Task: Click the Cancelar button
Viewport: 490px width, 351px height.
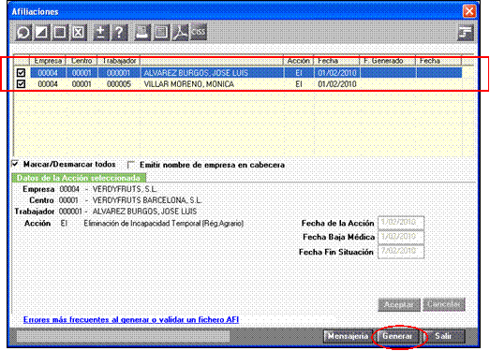Action: tap(444, 304)
